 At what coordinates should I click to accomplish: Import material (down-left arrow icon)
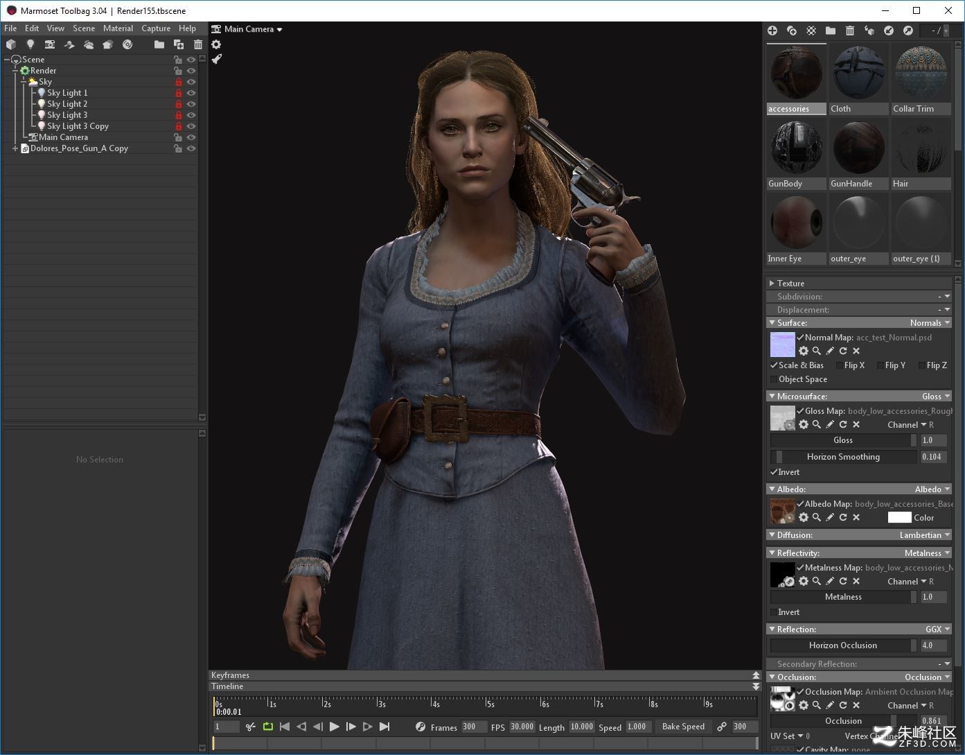[889, 31]
